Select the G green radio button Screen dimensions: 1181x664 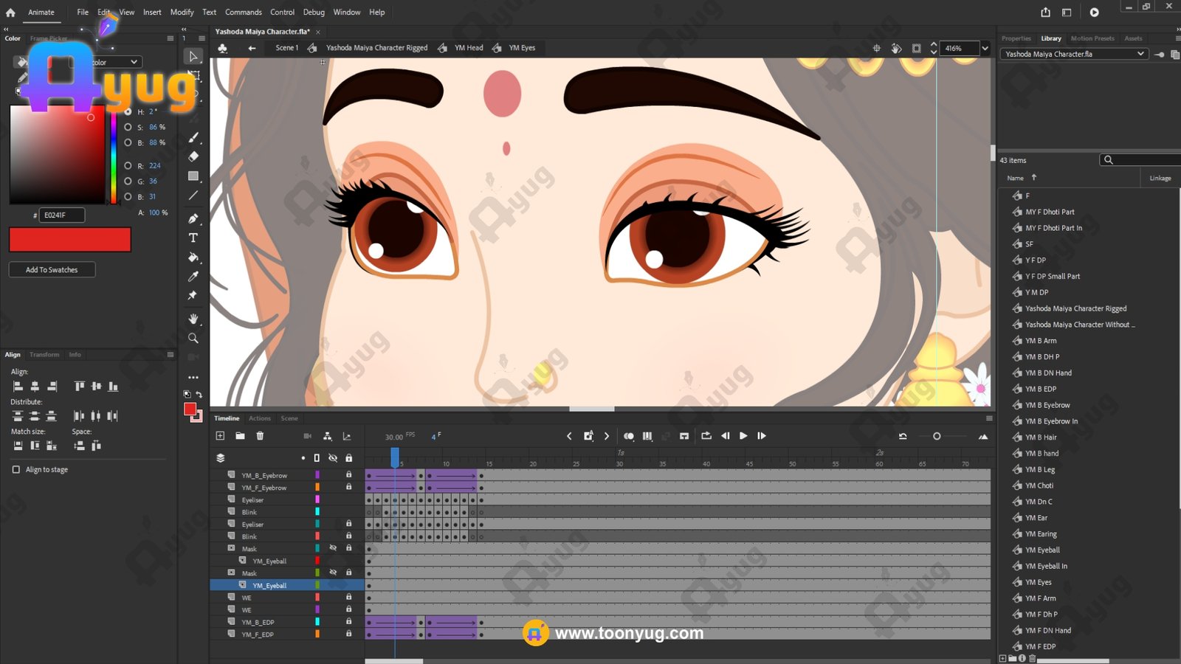point(128,181)
